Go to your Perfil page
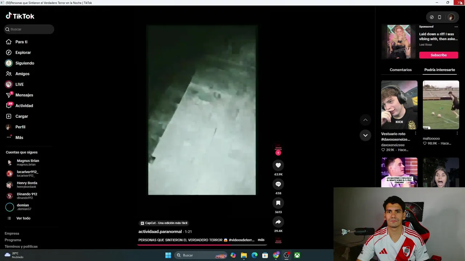Viewport: 465px width, 261px height. (x=16, y=127)
